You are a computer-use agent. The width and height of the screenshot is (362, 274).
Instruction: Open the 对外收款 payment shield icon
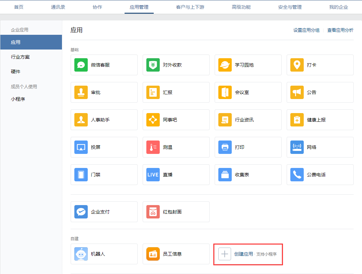click(153, 65)
